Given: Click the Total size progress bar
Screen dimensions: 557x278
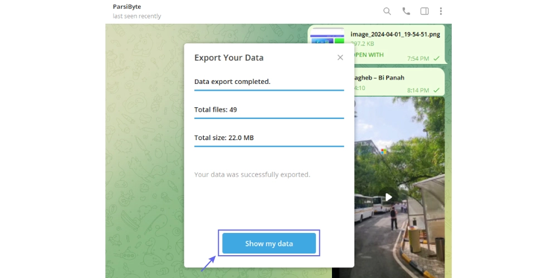Looking at the screenshot, I should tap(269, 146).
